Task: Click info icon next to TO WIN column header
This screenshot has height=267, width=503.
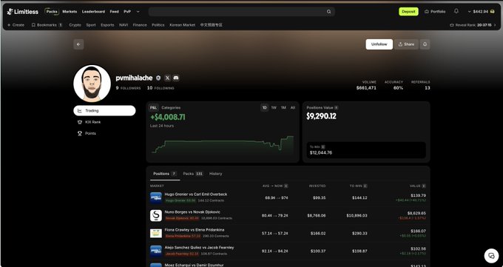Action: tap(365, 186)
